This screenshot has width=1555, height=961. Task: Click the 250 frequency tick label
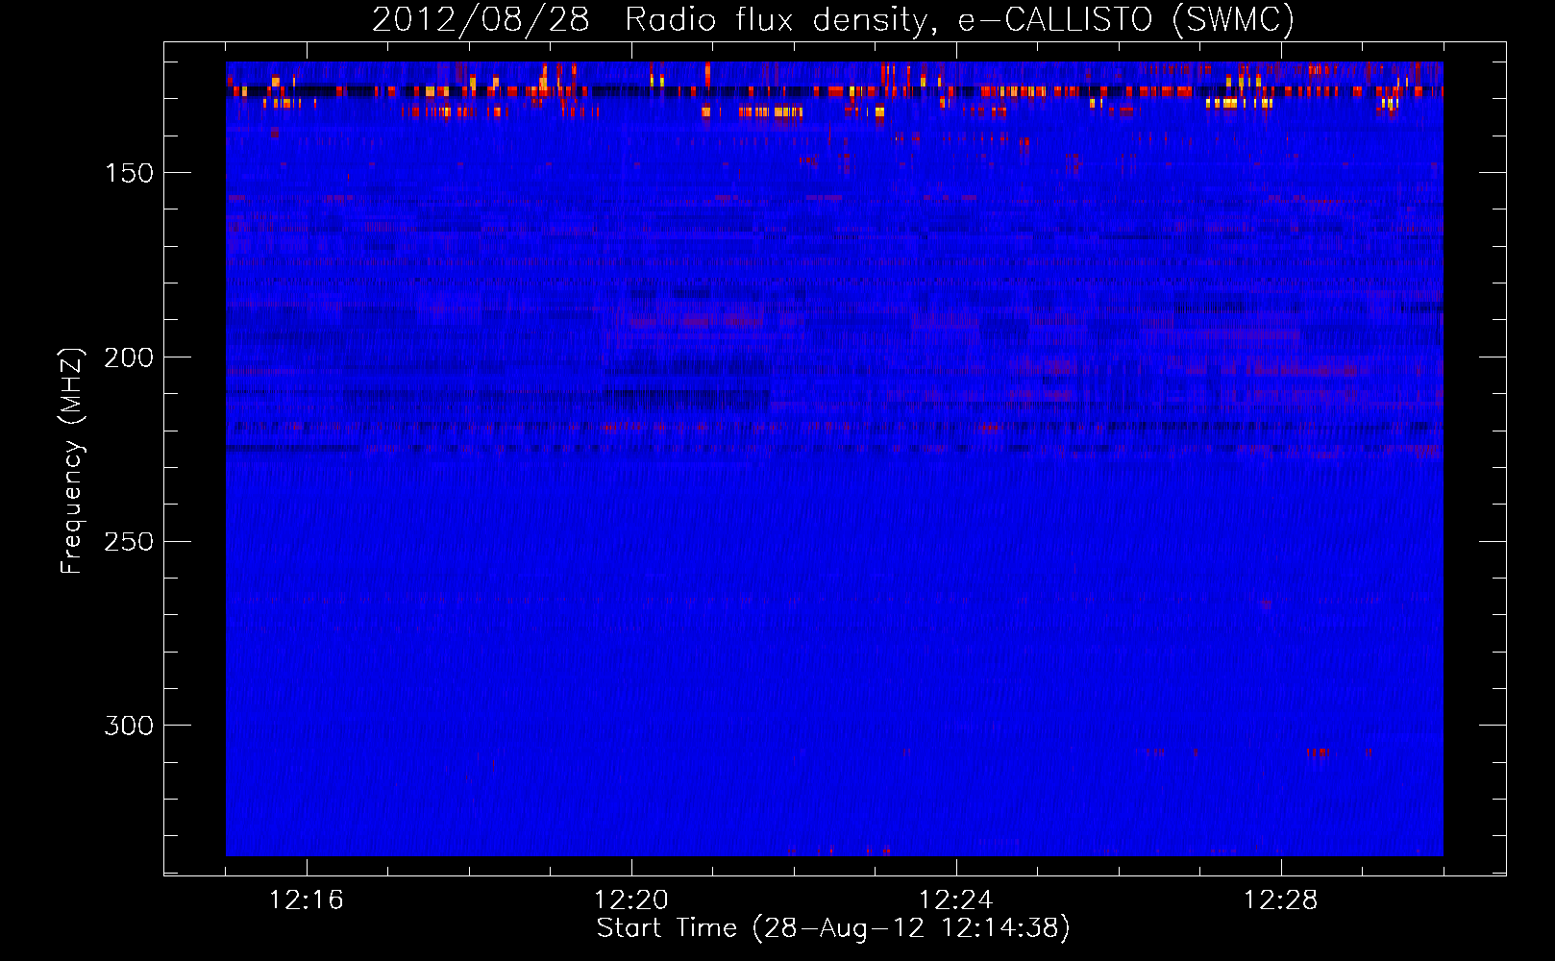tap(129, 542)
